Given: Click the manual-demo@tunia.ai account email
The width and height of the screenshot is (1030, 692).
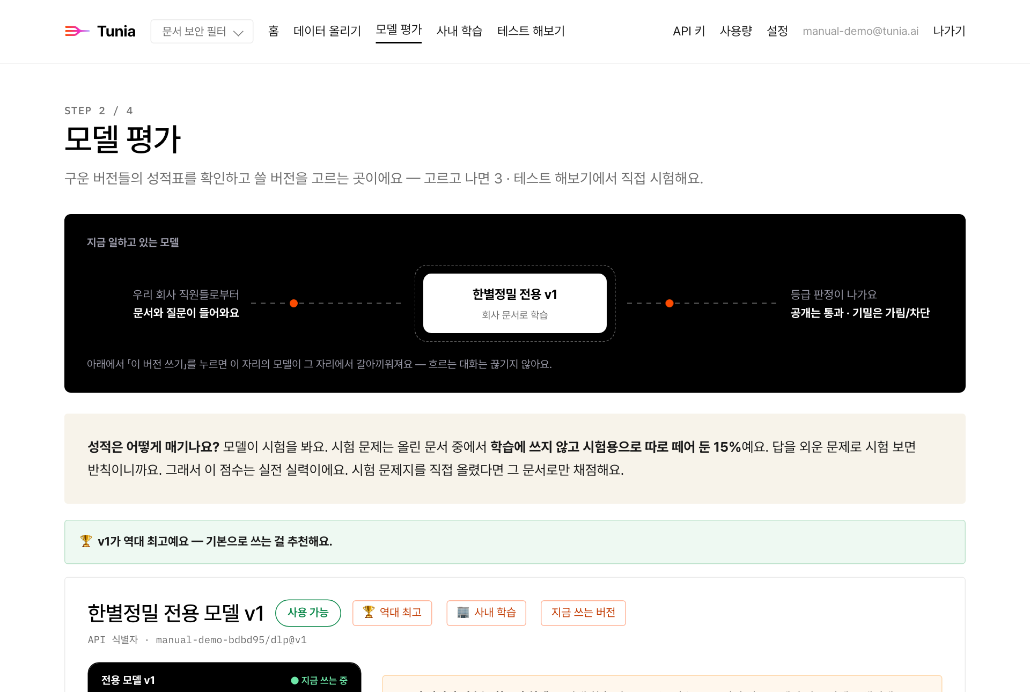Looking at the screenshot, I should click(860, 31).
